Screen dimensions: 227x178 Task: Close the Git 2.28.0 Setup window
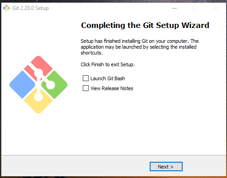coord(216,8)
